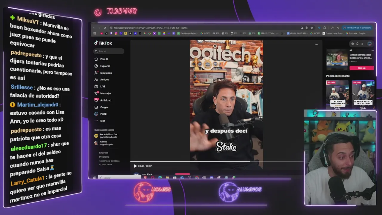This screenshot has width=382, height=215.
Task: Open Perfil in the TikTok sidebar
Action: click(101, 114)
